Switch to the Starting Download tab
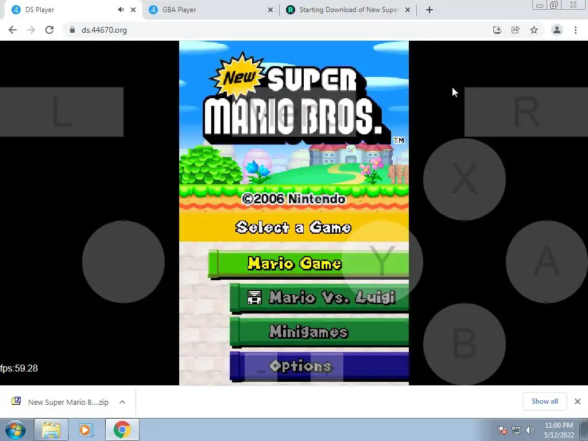Image resolution: width=588 pixels, height=441 pixels. point(349,10)
